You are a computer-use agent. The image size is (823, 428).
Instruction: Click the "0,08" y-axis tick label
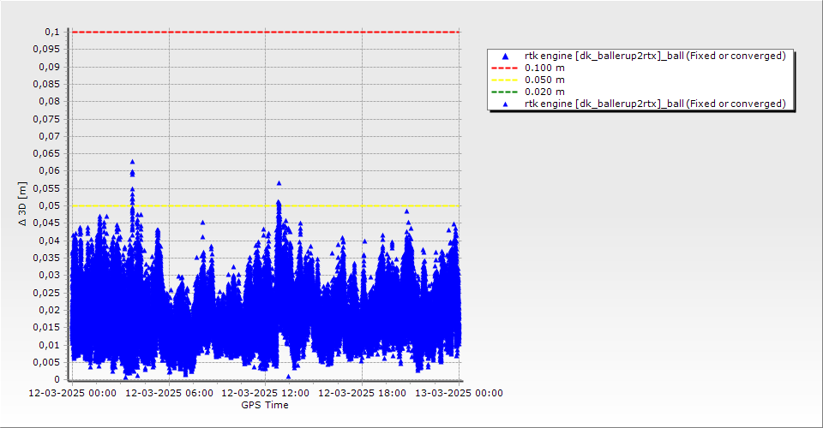[50, 102]
